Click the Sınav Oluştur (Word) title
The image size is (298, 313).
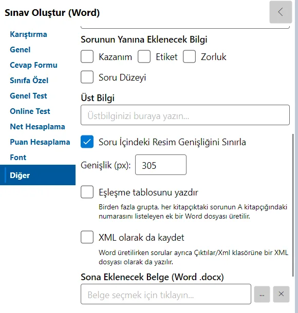(52, 13)
